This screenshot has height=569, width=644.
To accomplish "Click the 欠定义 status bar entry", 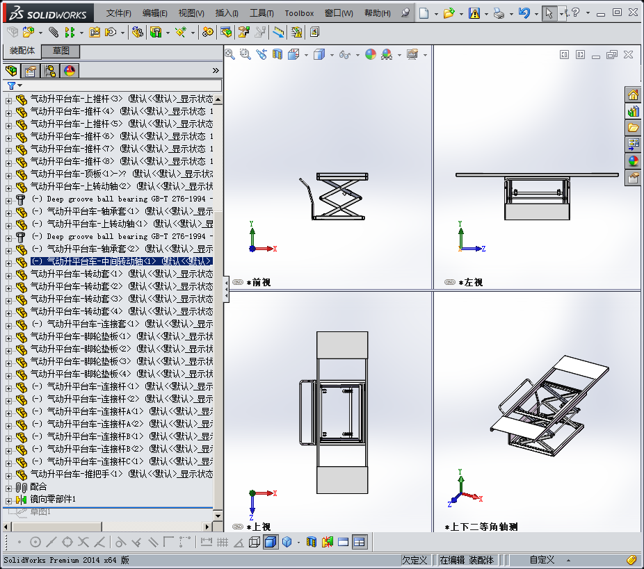I will 414,560.
